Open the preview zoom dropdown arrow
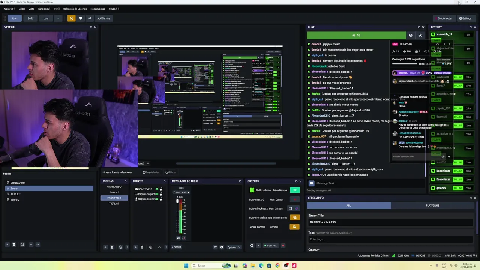 tap(148, 163)
